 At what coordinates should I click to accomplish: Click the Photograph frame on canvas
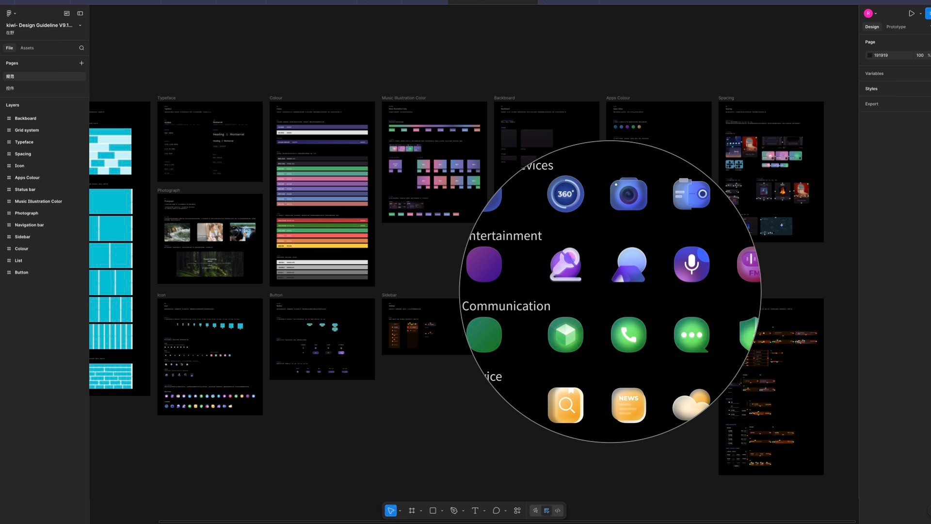pos(210,239)
